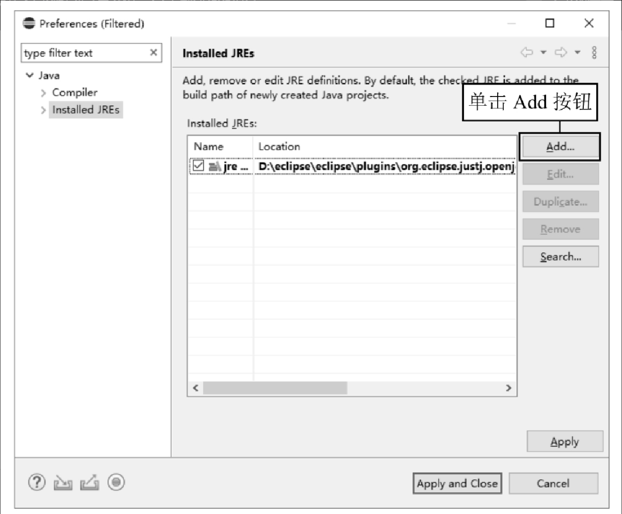Maximize the Preferences window
This screenshot has height=514, width=622.
550,23
